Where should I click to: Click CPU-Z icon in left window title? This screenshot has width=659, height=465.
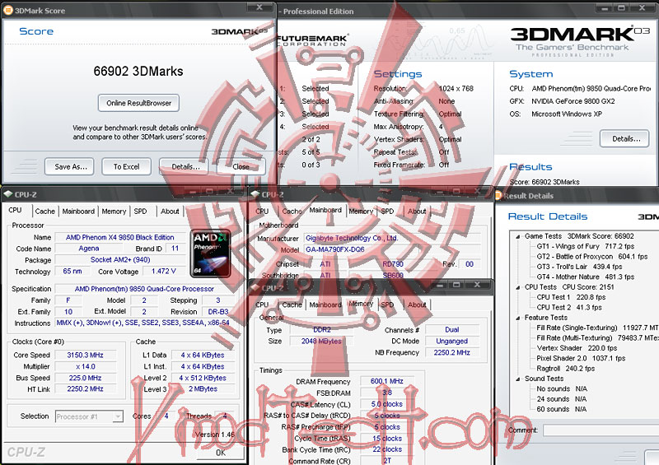point(8,194)
